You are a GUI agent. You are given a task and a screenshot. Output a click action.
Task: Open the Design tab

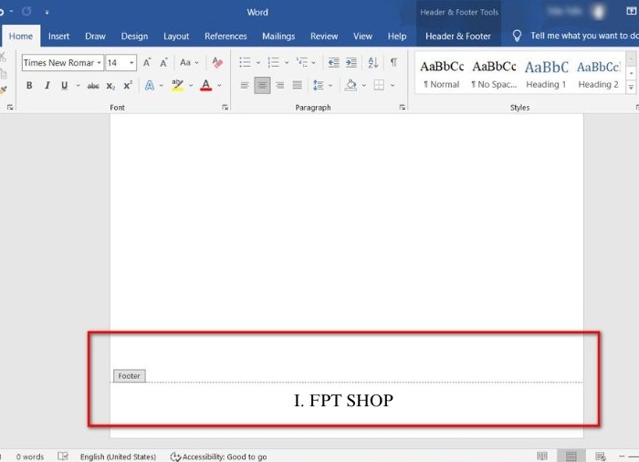coord(134,37)
